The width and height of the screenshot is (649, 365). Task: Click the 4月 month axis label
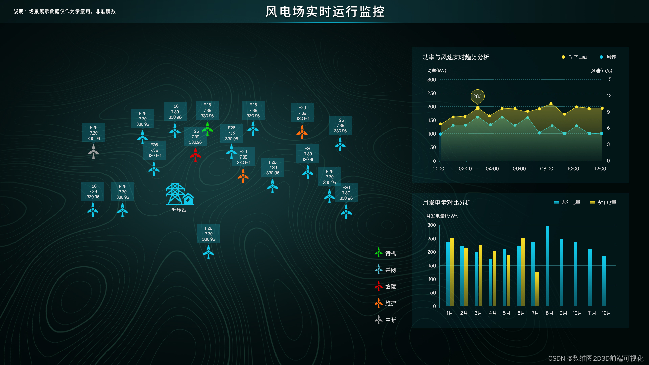point(492,313)
